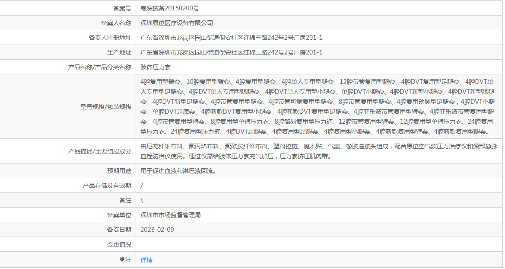Click the 预期用途 label

click(119, 171)
